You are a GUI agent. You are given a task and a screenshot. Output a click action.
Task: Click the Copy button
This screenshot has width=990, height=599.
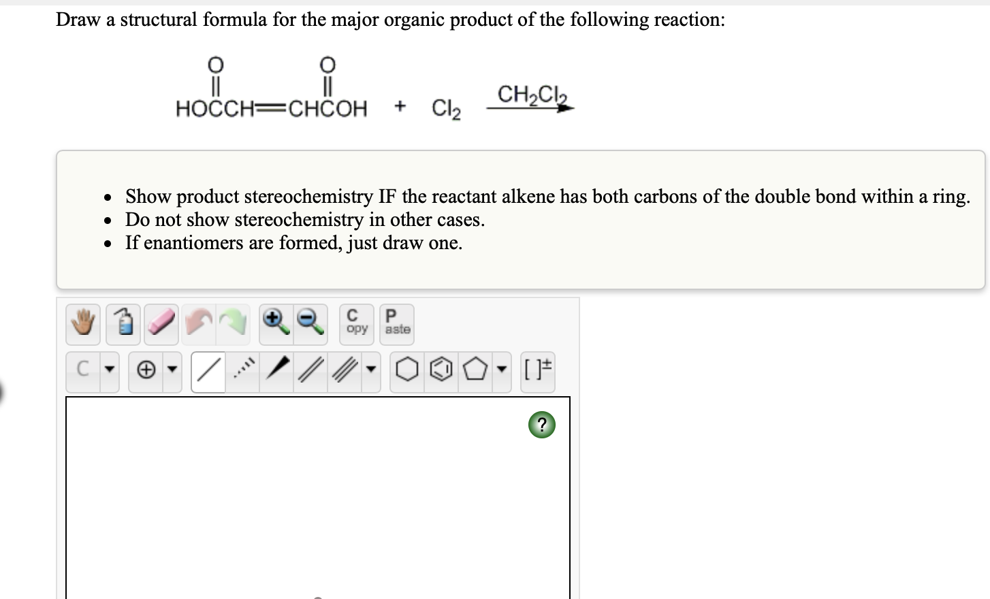coord(355,323)
